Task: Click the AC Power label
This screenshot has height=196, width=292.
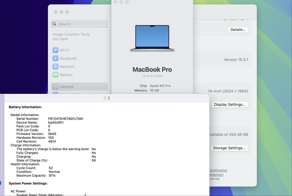Action: click(x=18, y=191)
